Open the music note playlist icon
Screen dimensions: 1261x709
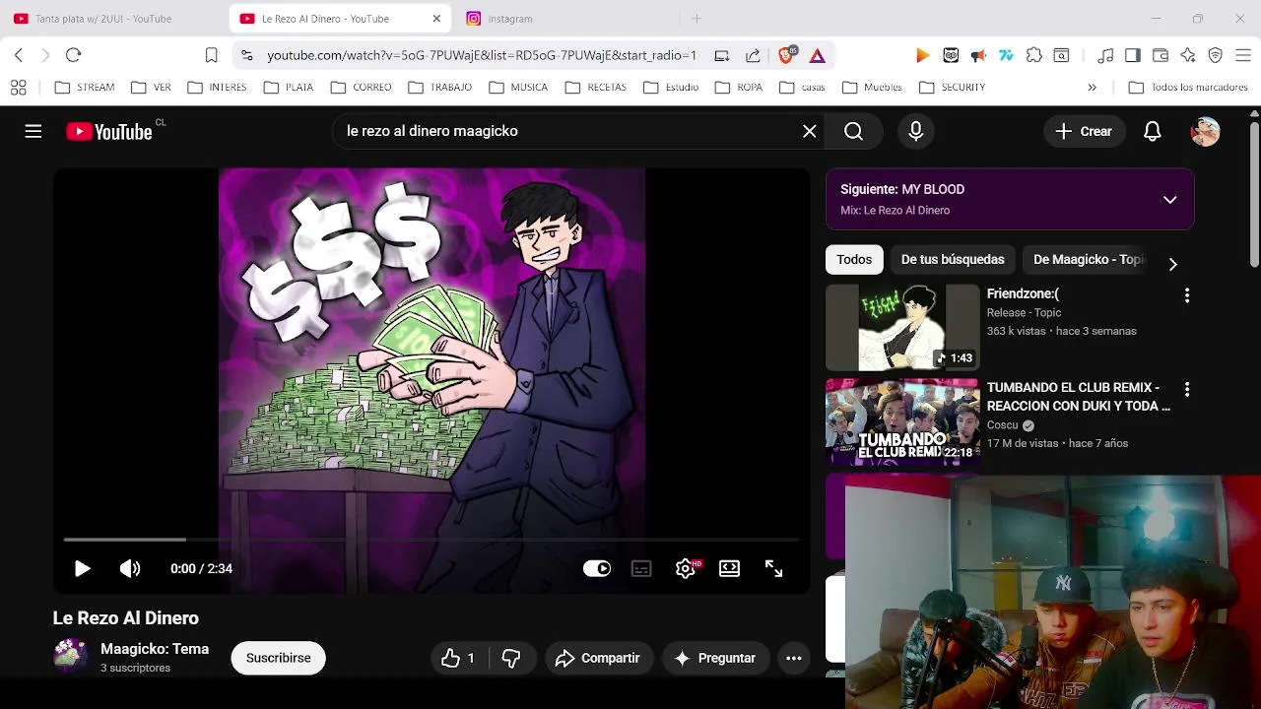(1105, 55)
